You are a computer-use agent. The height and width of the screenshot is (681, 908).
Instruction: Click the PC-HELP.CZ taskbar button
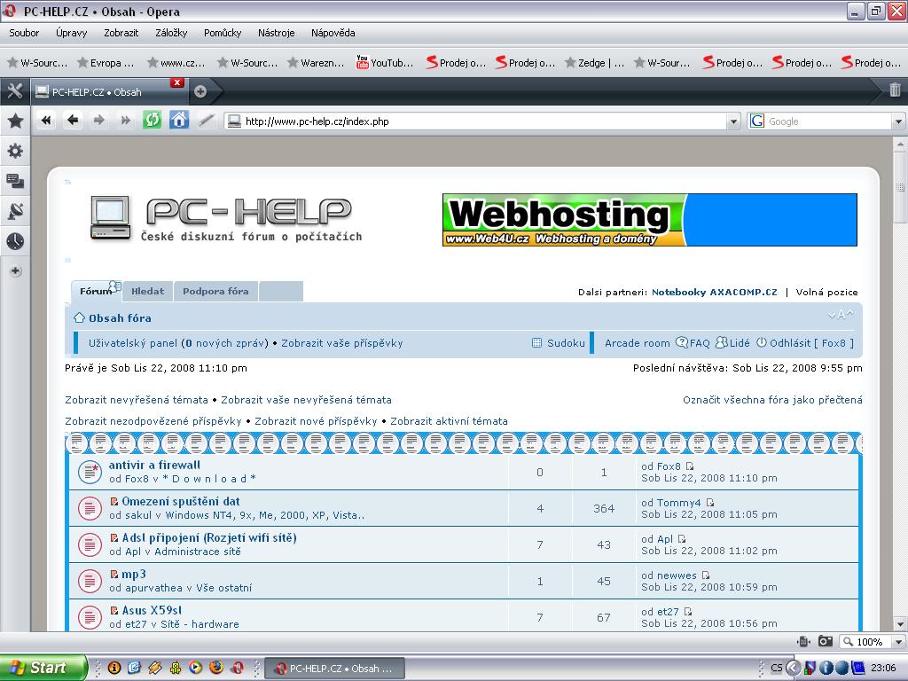pos(334,669)
